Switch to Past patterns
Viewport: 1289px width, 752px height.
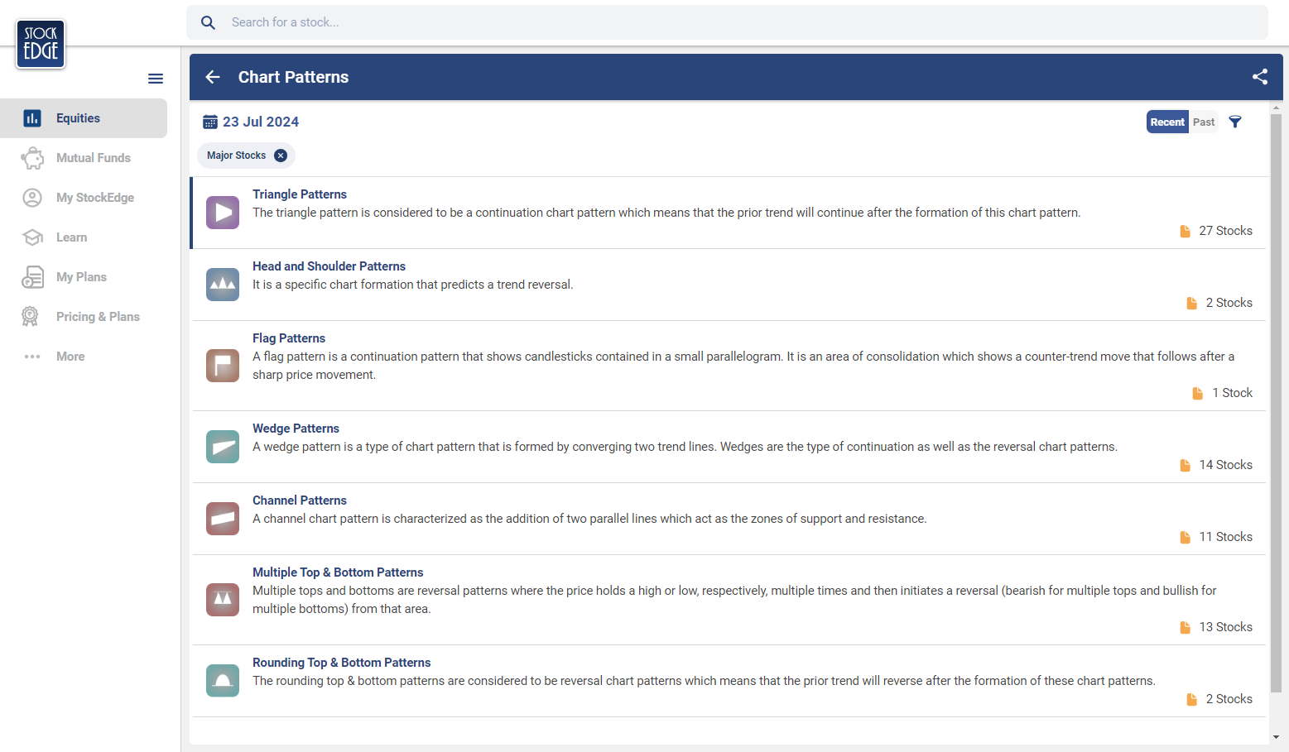[x=1204, y=122]
